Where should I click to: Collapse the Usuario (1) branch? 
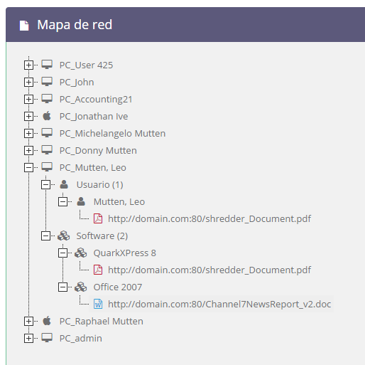[x=45, y=184]
